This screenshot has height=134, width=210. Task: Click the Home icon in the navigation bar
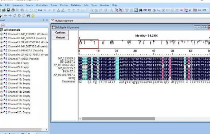(15, 16)
